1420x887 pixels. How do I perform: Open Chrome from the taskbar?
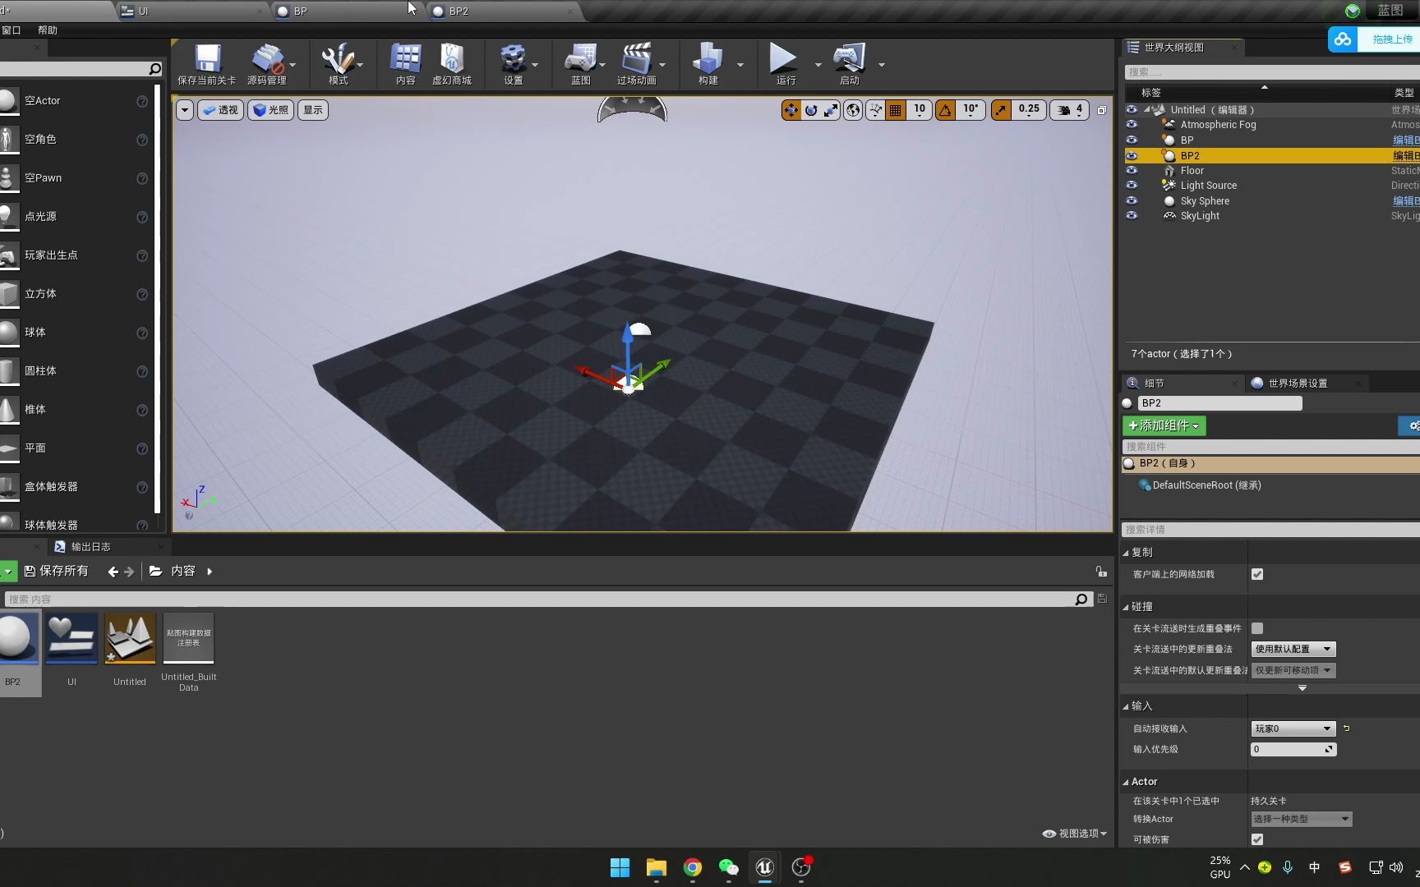point(693,867)
